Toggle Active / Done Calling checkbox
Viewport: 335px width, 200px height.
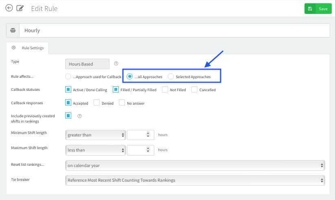point(68,90)
